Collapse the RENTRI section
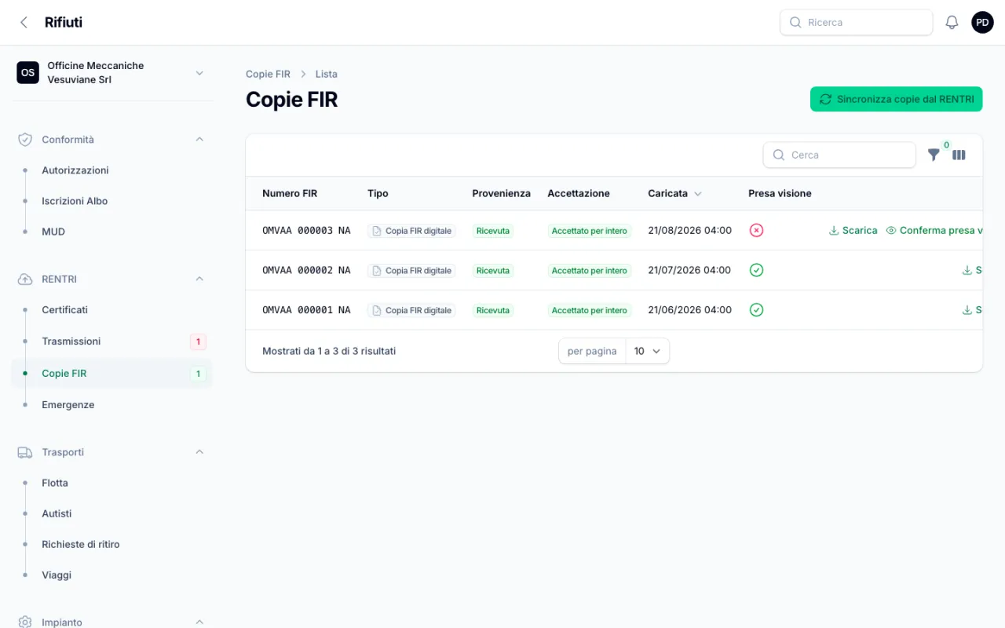1005x628 pixels. 199,279
